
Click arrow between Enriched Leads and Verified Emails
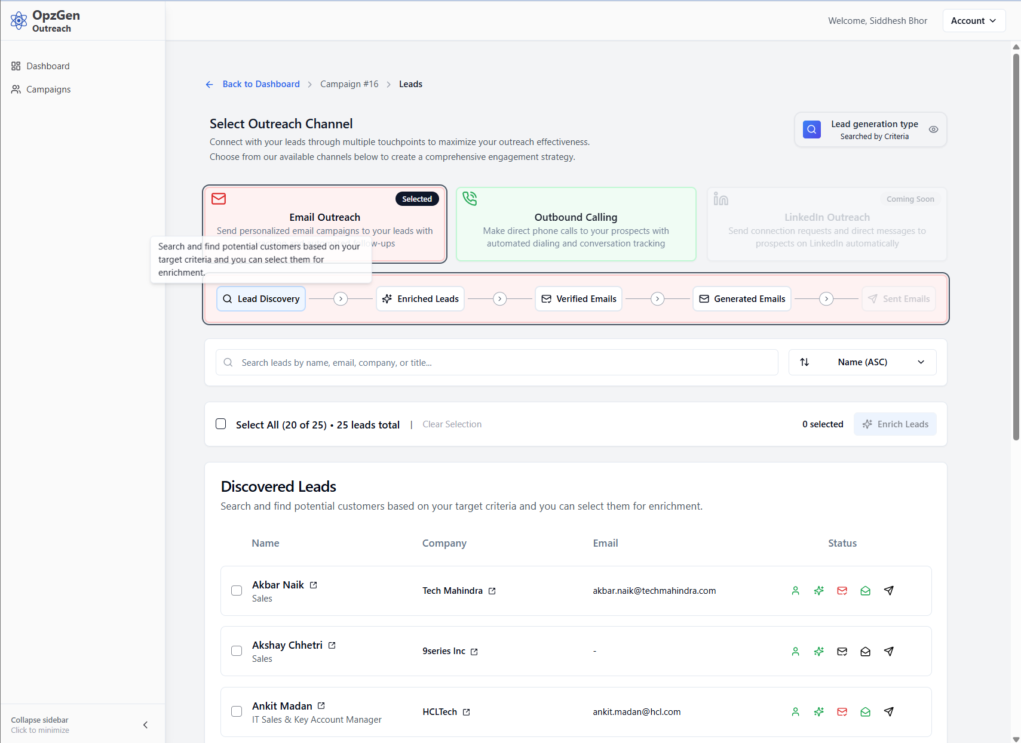click(x=500, y=299)
